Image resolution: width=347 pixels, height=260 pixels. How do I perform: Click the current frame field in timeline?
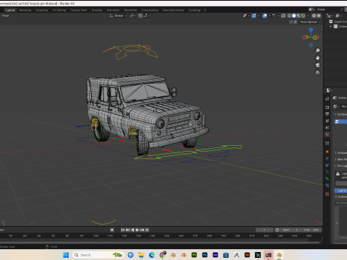pos(265,230)
